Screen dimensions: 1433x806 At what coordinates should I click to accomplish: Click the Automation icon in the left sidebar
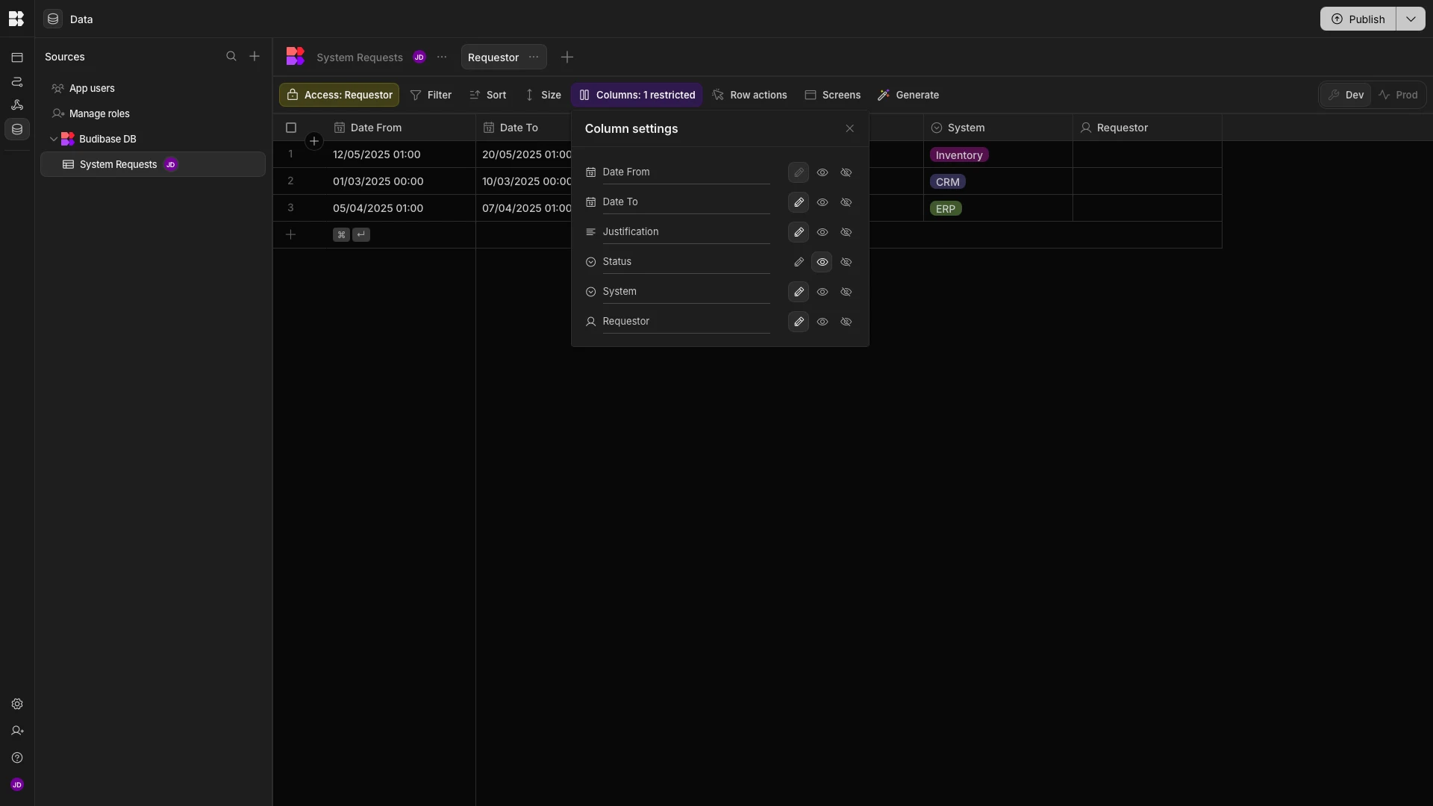17,82
